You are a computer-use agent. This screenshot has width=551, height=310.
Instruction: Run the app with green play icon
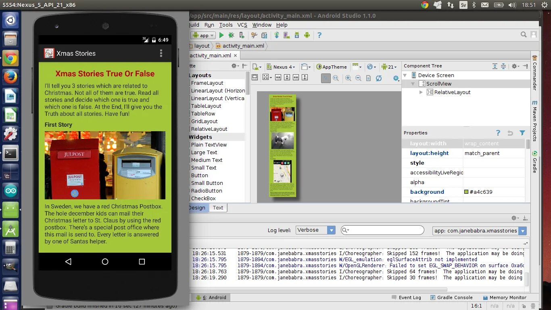click(x=221, y=36)
